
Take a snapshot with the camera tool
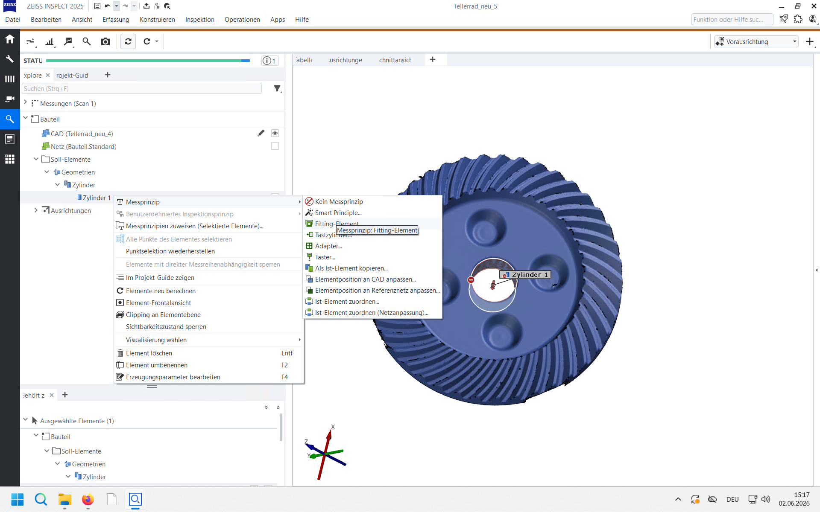tap(105, 41)
